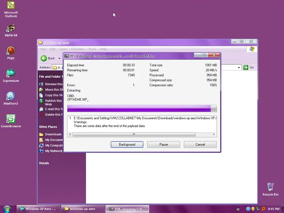The width and height of the screenshot is (284, 213).
Task: Click the E-mail this file envelope icon
Action: 41,109
